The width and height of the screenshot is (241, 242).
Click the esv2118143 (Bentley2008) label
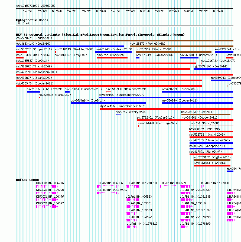[x=74, y=49]
